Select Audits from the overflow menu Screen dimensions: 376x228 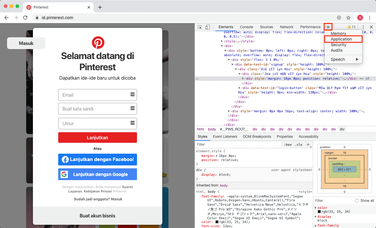(x=343, y=50)
